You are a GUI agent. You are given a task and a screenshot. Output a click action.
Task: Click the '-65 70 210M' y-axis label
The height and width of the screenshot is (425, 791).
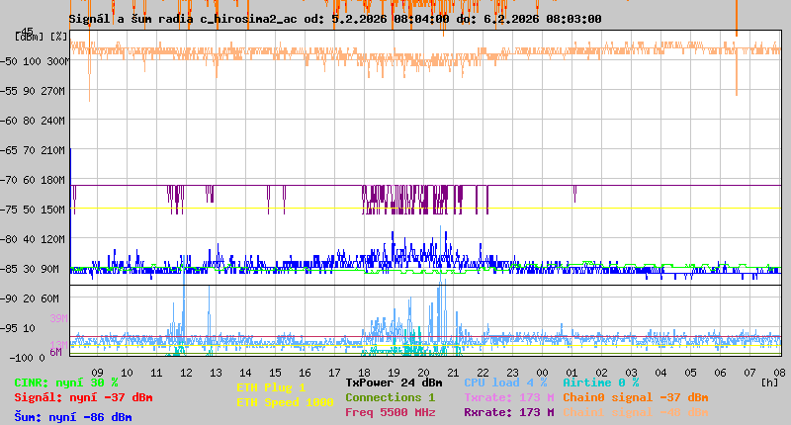tap(33, 151)
